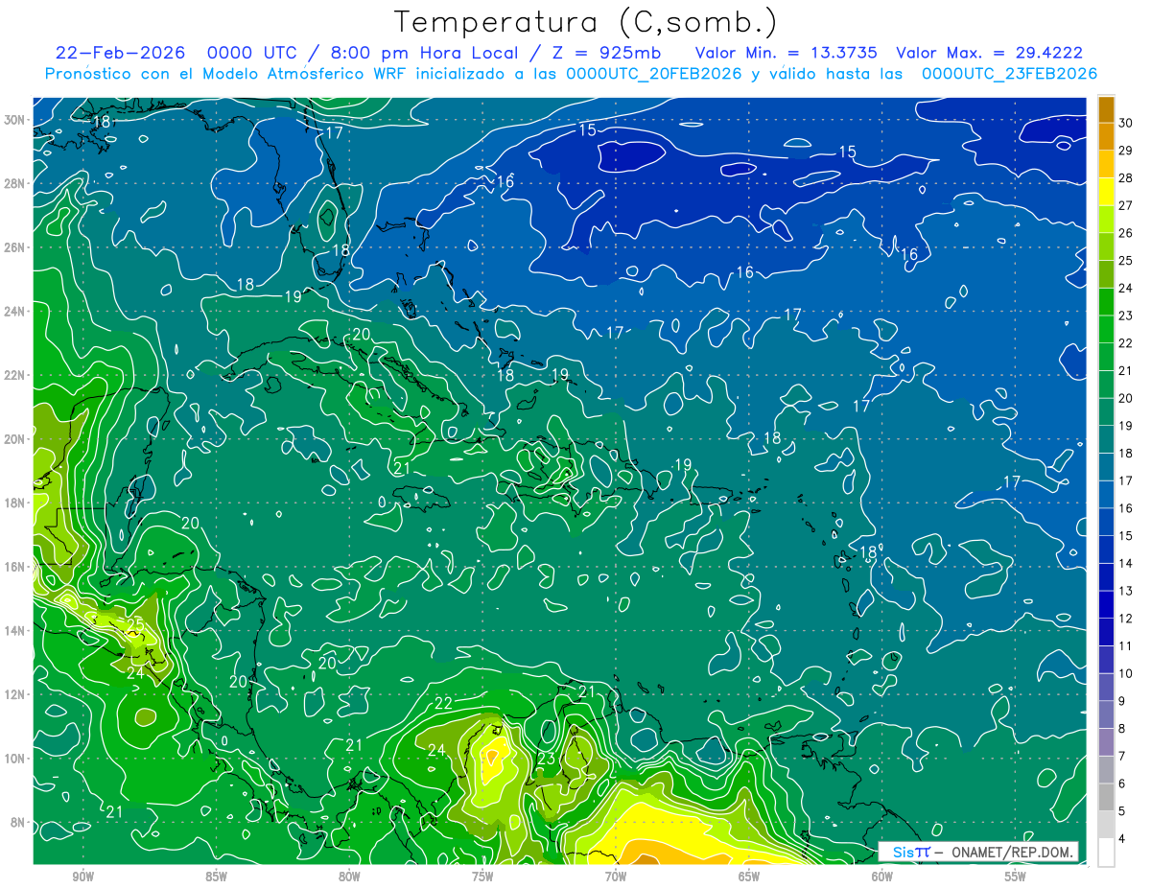This screenshot has height=889, width=1151.
Task: Click the title "Temperatura (C,somb.)"
Action: 586,23
